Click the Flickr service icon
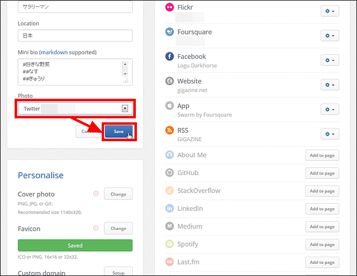 tap(170, 7)
